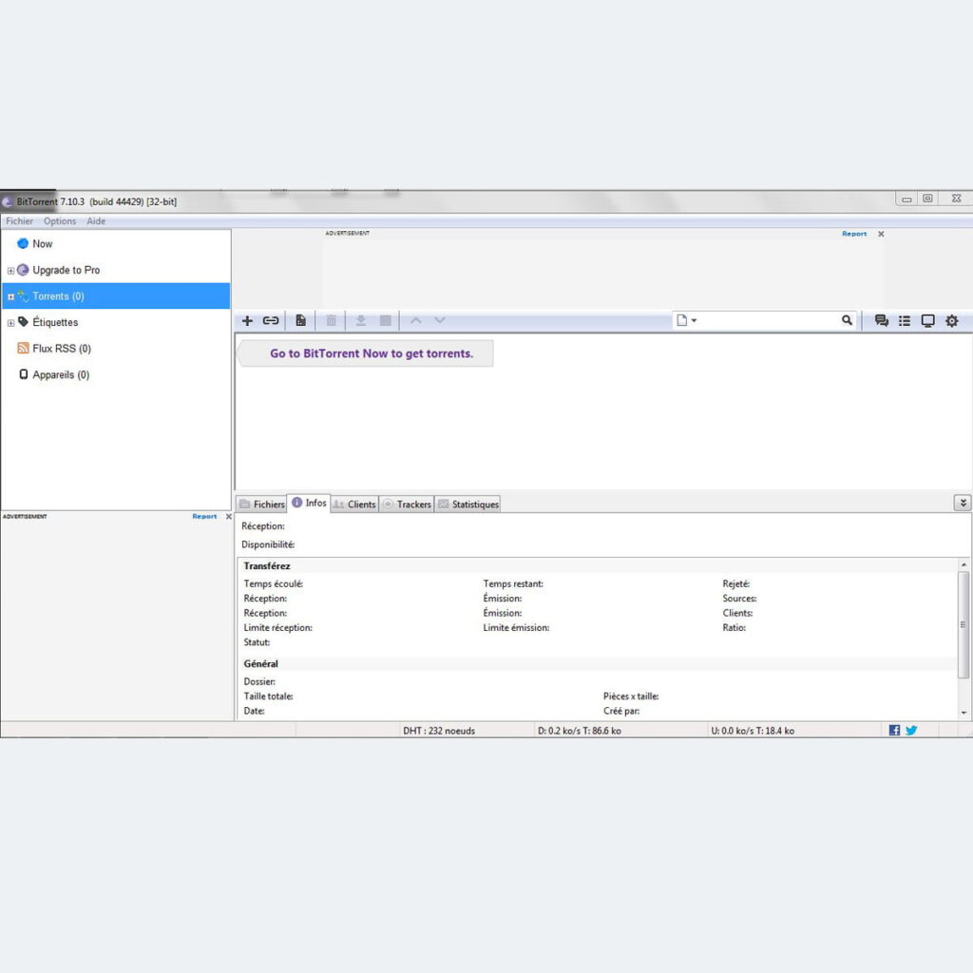
Task: Click the info pane scrollbar thumb
Action: [963, 625]
